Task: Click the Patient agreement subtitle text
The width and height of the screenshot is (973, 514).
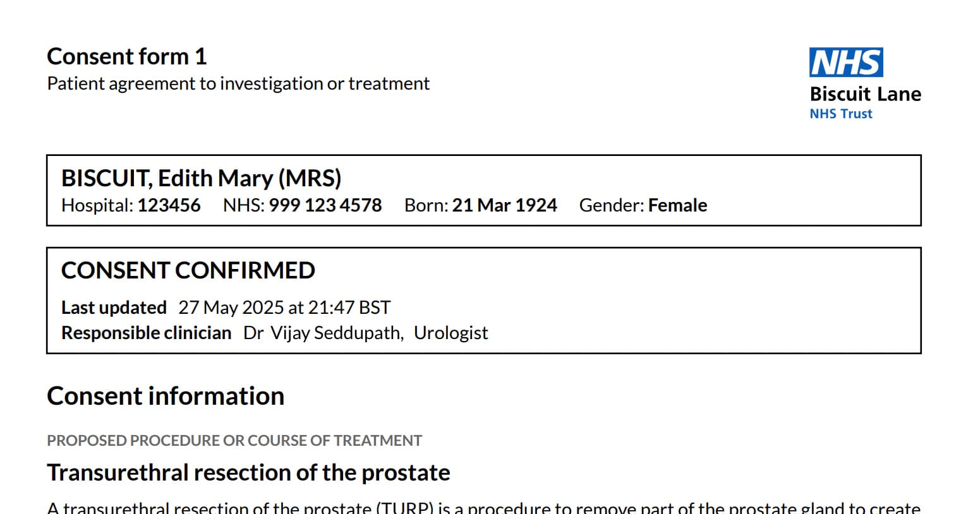Action: [238, 83]
